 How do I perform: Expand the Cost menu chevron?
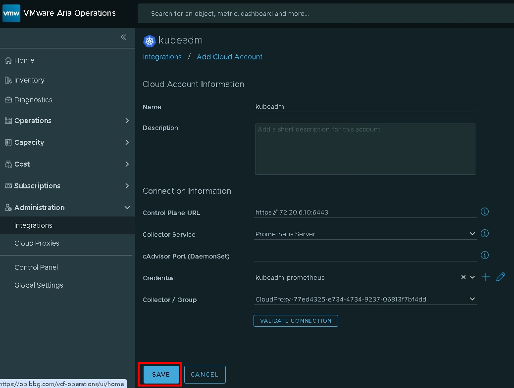coord(127,164)
